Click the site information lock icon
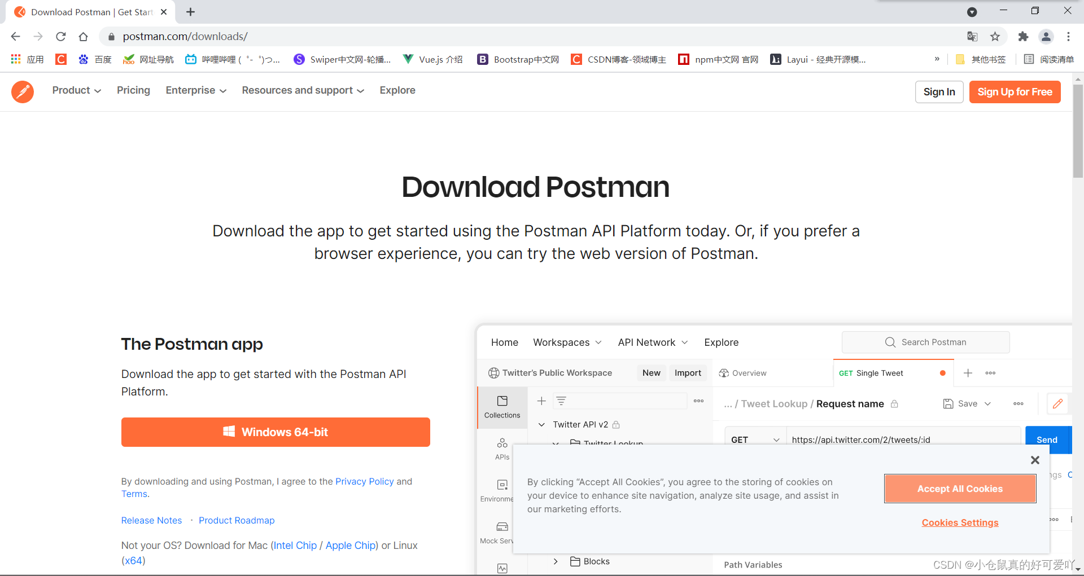 tap(111, 37)
